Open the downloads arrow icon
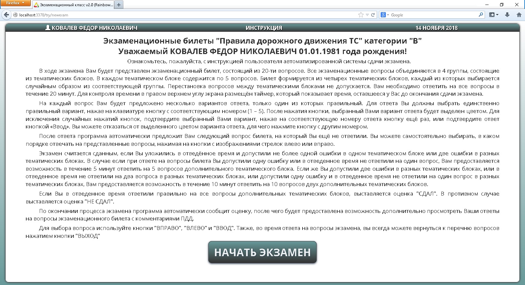 pyautogui.click(x=507, y=15)
